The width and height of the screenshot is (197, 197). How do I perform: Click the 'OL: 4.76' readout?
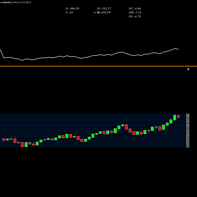[x=135, y=17]
